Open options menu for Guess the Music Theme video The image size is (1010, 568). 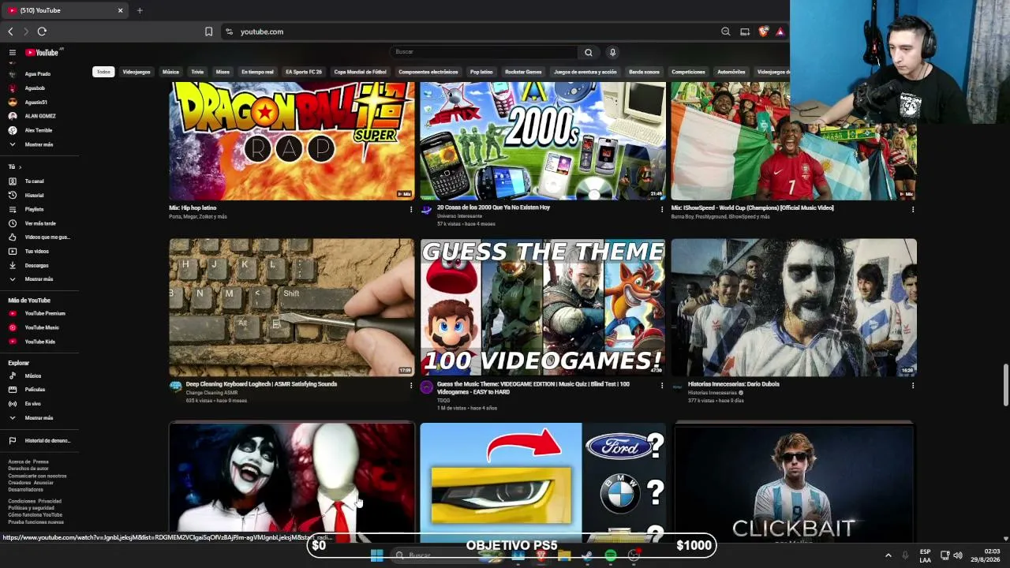coord(661,386)
